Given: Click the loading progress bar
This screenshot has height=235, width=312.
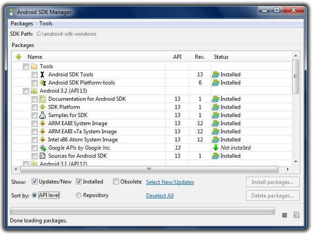Looking at the screenshot, I should pyautogui.click(x=142, y=211).
